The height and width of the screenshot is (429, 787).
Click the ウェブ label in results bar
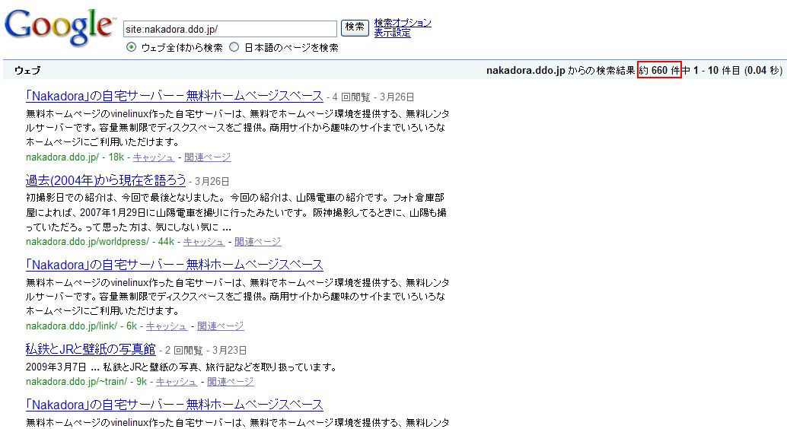click(x=27, y=70)
